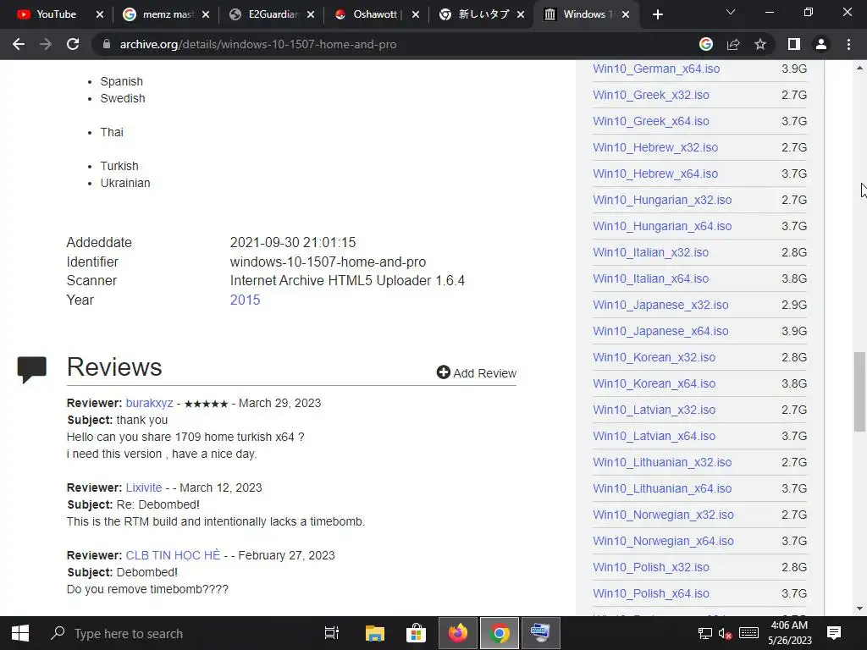
Task: Download Win10_Lithuanian_x64.iso
Action: click(662, 488)
